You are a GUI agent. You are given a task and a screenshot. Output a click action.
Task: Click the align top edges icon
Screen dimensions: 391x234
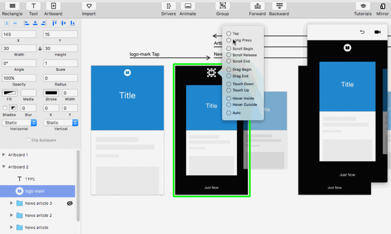pos(54,23)
